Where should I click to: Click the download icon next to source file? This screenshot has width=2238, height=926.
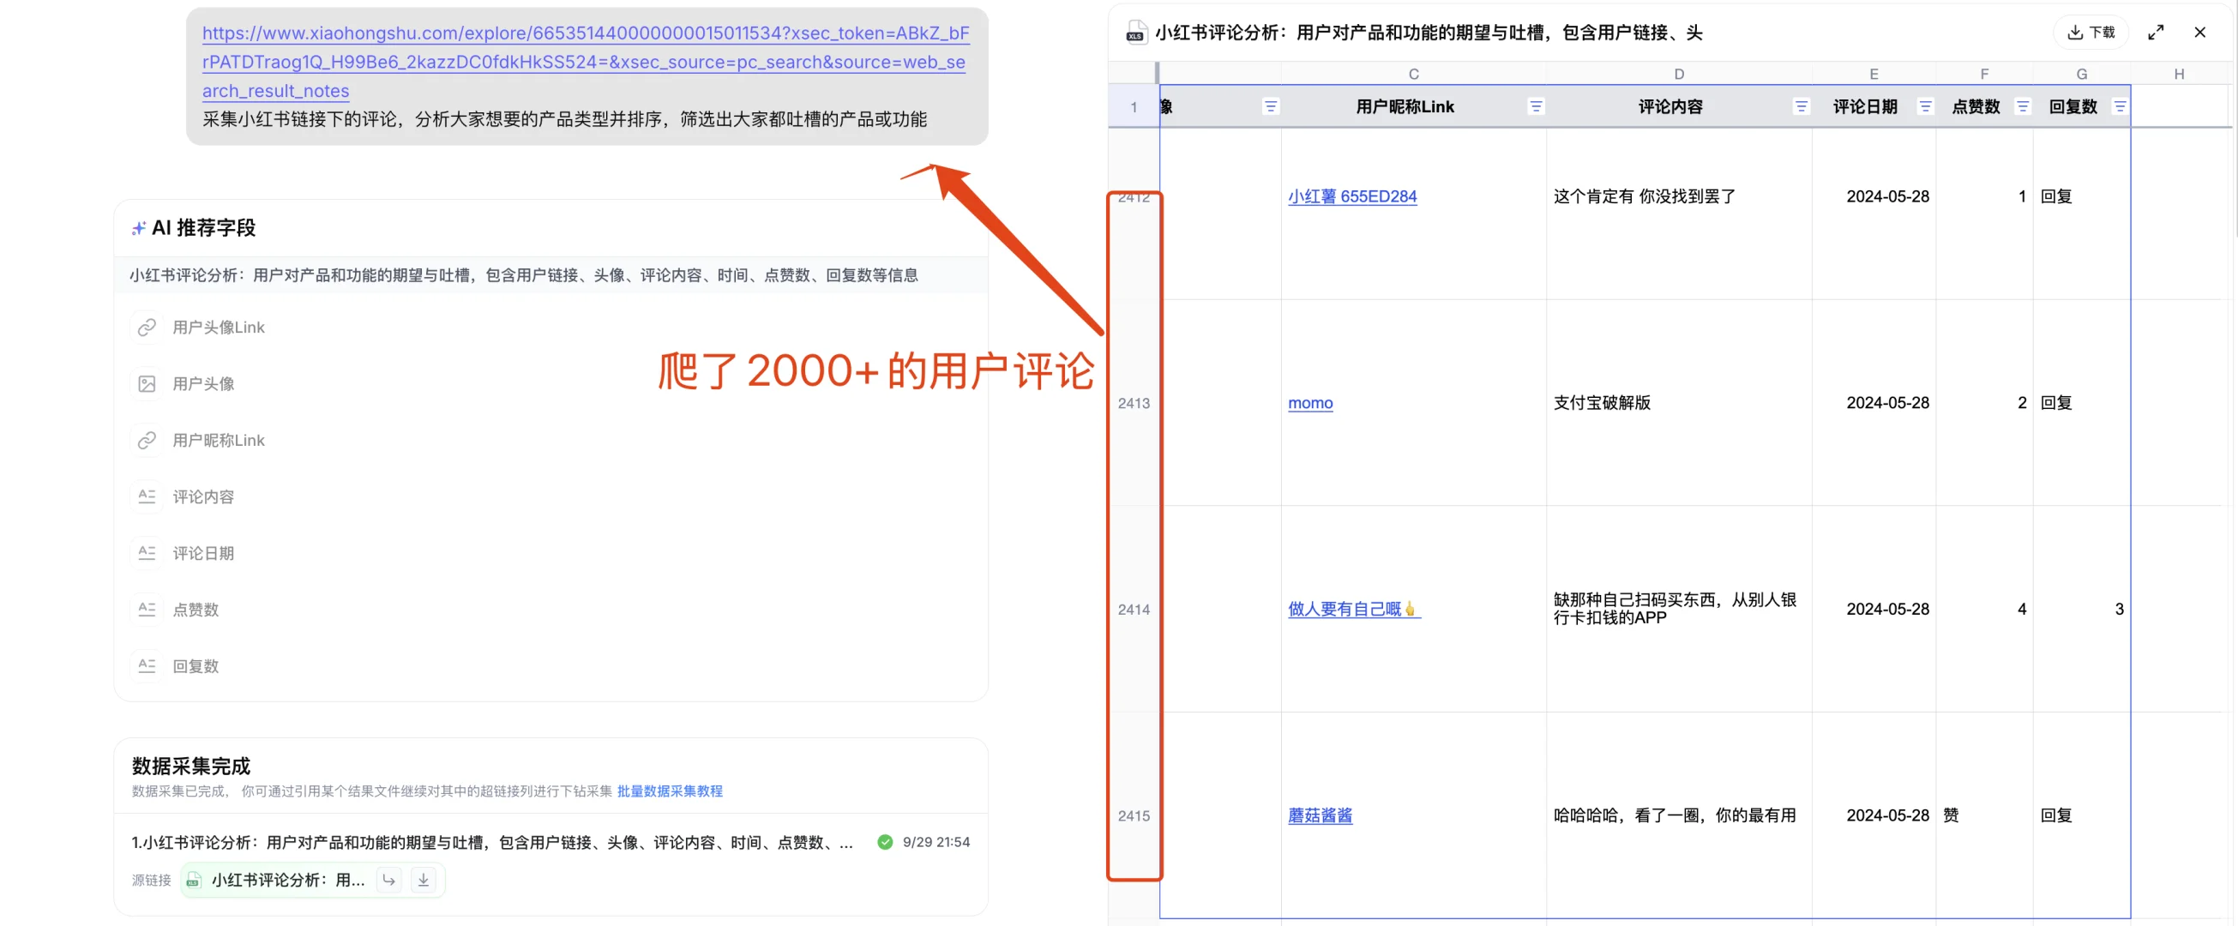[423, 879]
